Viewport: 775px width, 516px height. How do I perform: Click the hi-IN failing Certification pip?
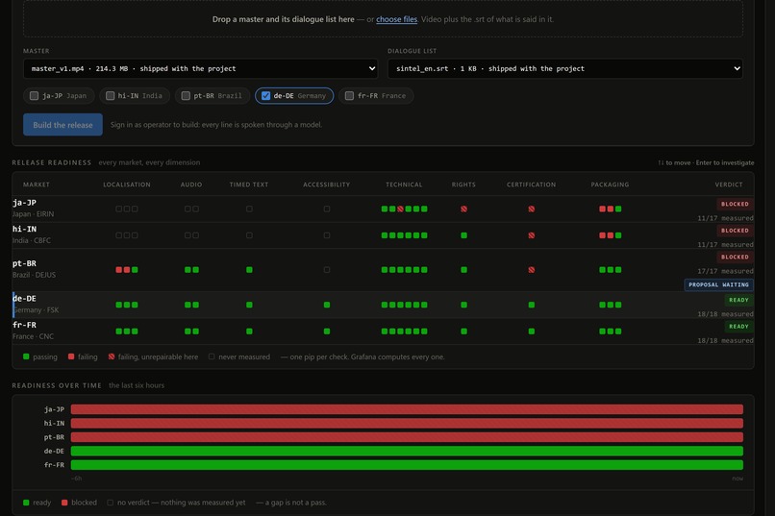[x=532, y=235]
